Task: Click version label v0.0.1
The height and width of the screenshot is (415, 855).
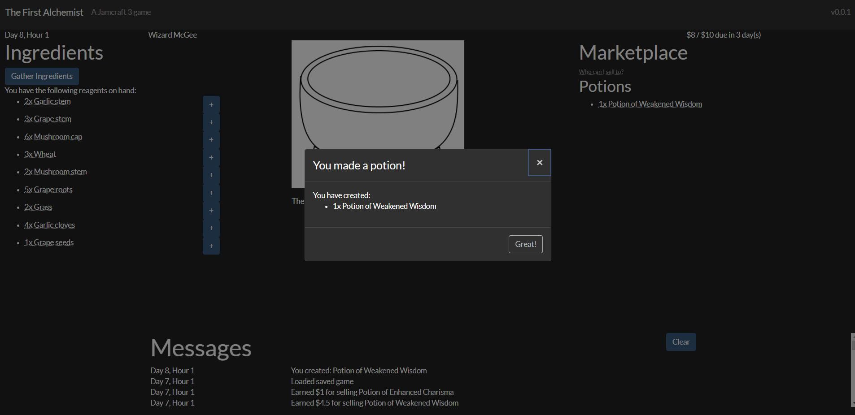Action: 840,12
